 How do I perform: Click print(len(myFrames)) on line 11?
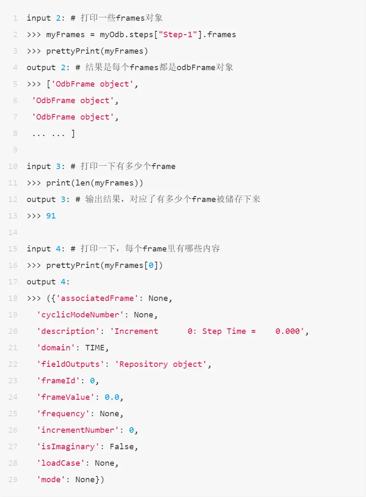click(94, 183)
